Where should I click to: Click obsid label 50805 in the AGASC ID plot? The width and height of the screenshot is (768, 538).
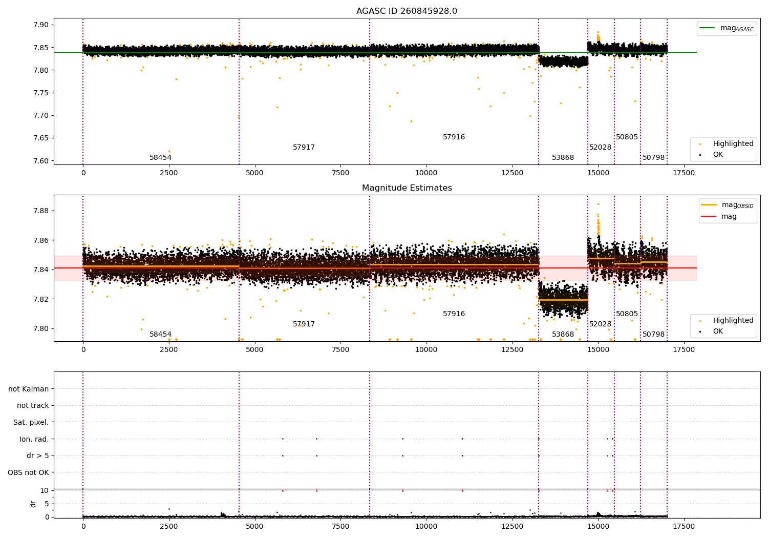pos(627,137)
